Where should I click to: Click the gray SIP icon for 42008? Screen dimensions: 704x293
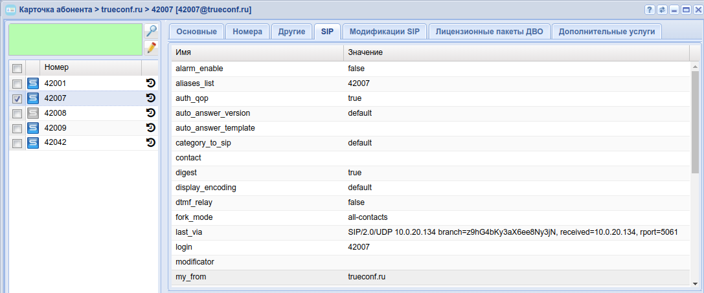[x=33, y=113]
